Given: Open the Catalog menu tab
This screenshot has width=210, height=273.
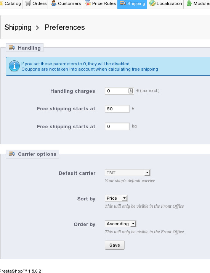Looking at the screenshot, I should point(11,3).
